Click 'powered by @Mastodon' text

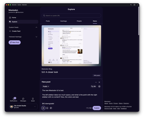(x=16, y=12)
